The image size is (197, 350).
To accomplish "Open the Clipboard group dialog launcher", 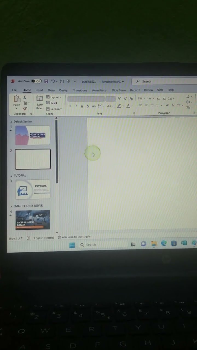I will click(x=31, y=113).
